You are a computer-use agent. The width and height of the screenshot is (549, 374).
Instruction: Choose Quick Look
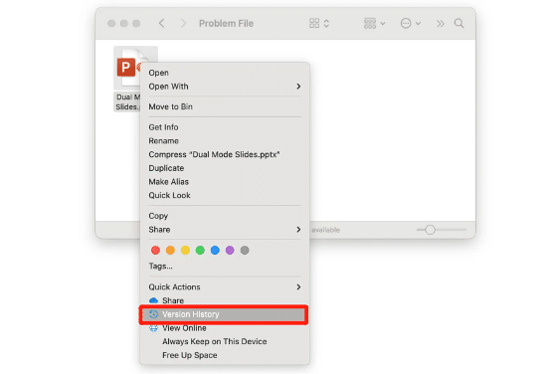tap(225, 195)
